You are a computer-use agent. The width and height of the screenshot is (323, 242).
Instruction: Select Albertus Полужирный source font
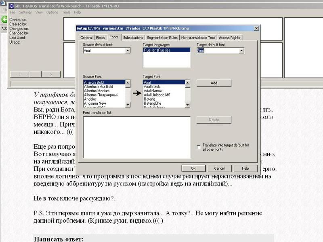[104, 95]
